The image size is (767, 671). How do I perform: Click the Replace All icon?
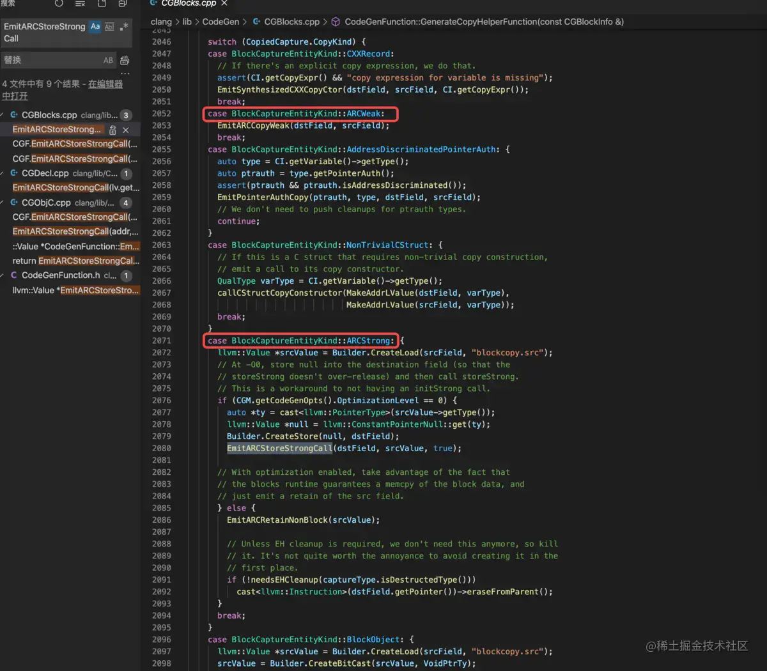[x=125, y=60]
